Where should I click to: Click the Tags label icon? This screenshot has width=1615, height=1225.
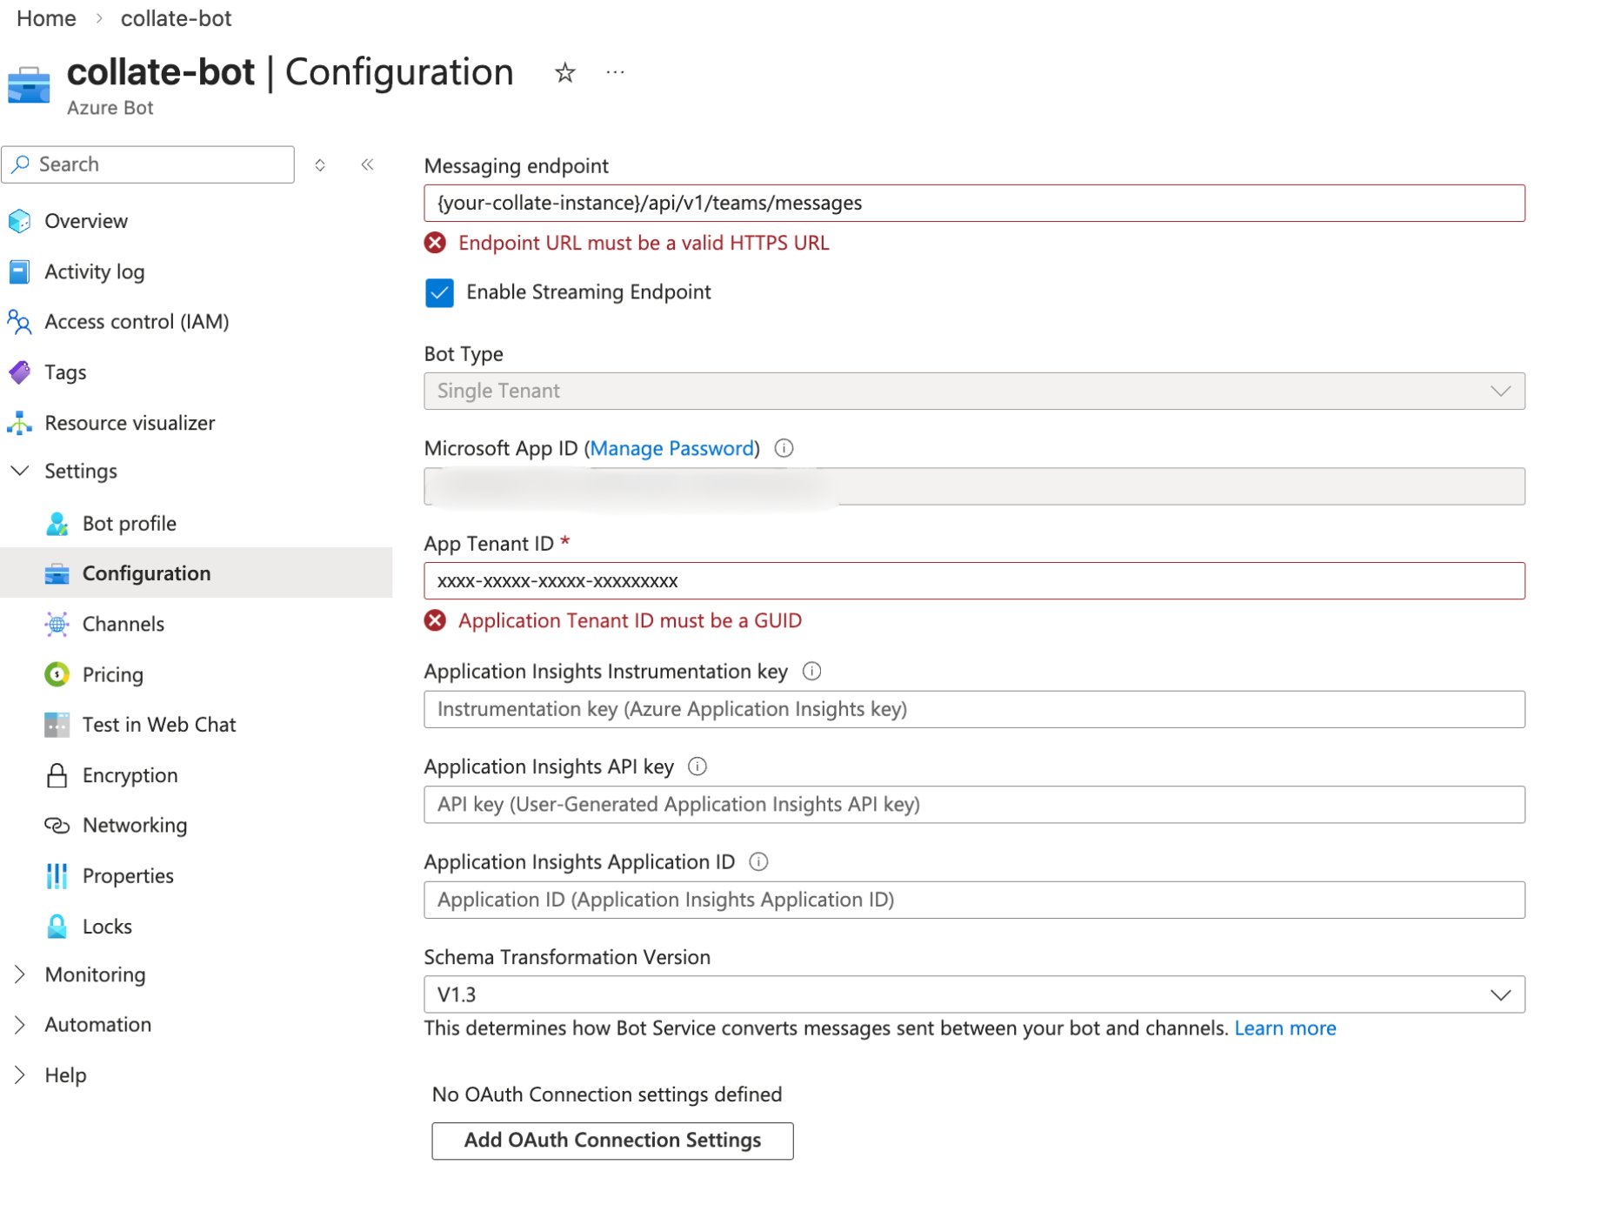click(19, 372)
